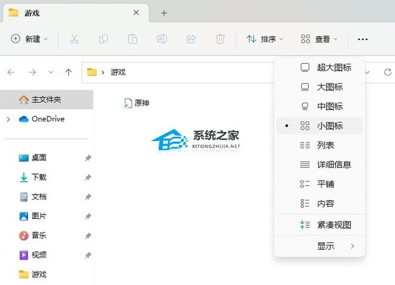Choose 详细信息 from view menu
Screen dimensions: 395x285
334,165
